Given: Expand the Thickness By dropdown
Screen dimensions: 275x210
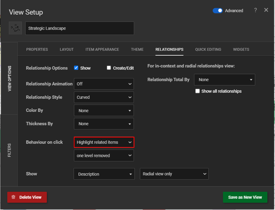Looking at the screenshot, I should pos(104,124).
